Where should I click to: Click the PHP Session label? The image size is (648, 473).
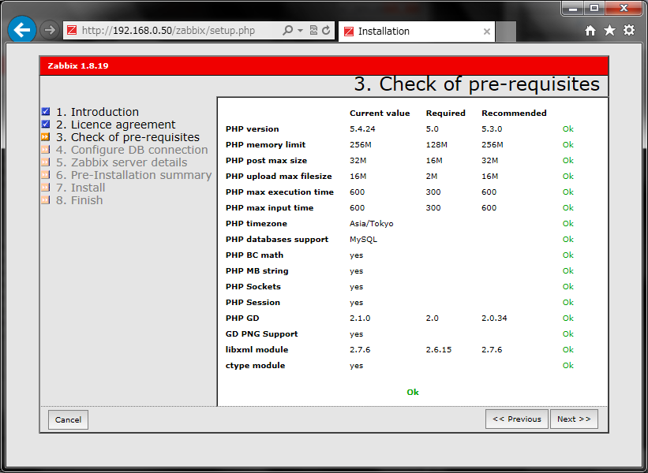click(253, 302)
